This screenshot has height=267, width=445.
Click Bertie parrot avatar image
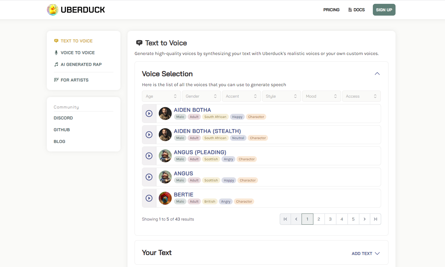[165, 198]
